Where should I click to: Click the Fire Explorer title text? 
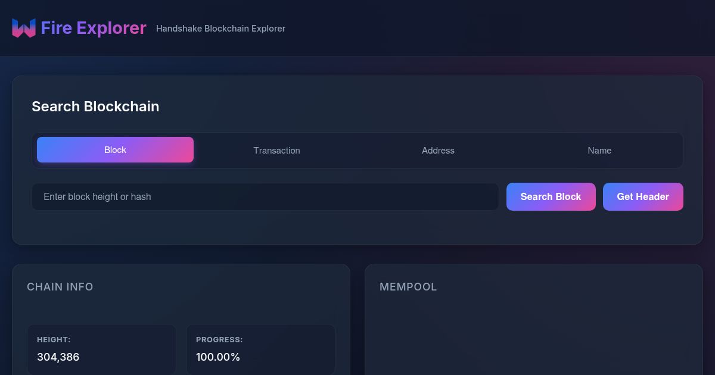click(x=94, y=28)
